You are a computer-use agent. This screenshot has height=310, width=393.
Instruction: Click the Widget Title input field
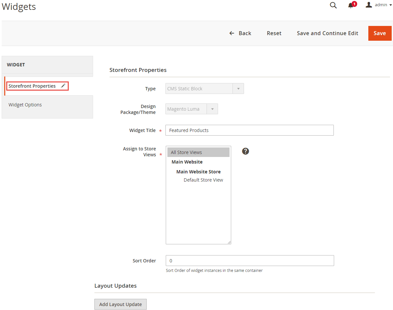[x=249, y=130]
